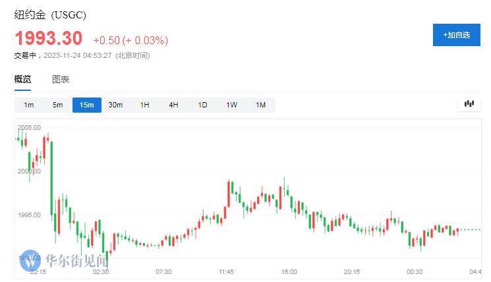Switch chart to 4H interval
Image resolution: width=491 pixels, height=282 pixels.
click(x=174, y=105)
